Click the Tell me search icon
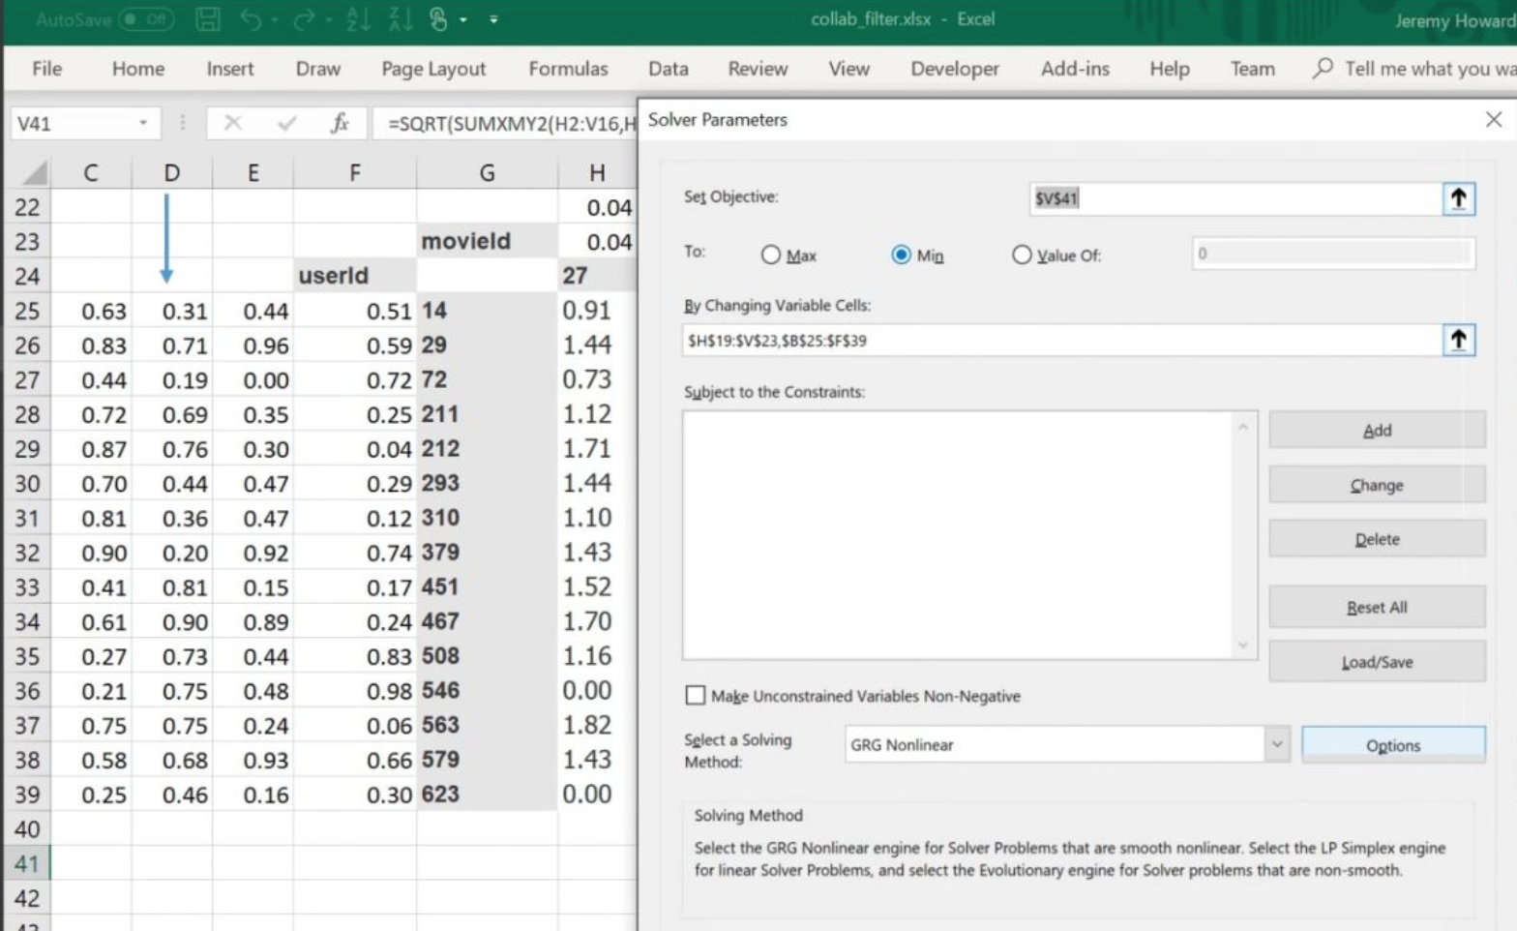Viewport: 1517px width, 931px height. (x=1323, y=68)
